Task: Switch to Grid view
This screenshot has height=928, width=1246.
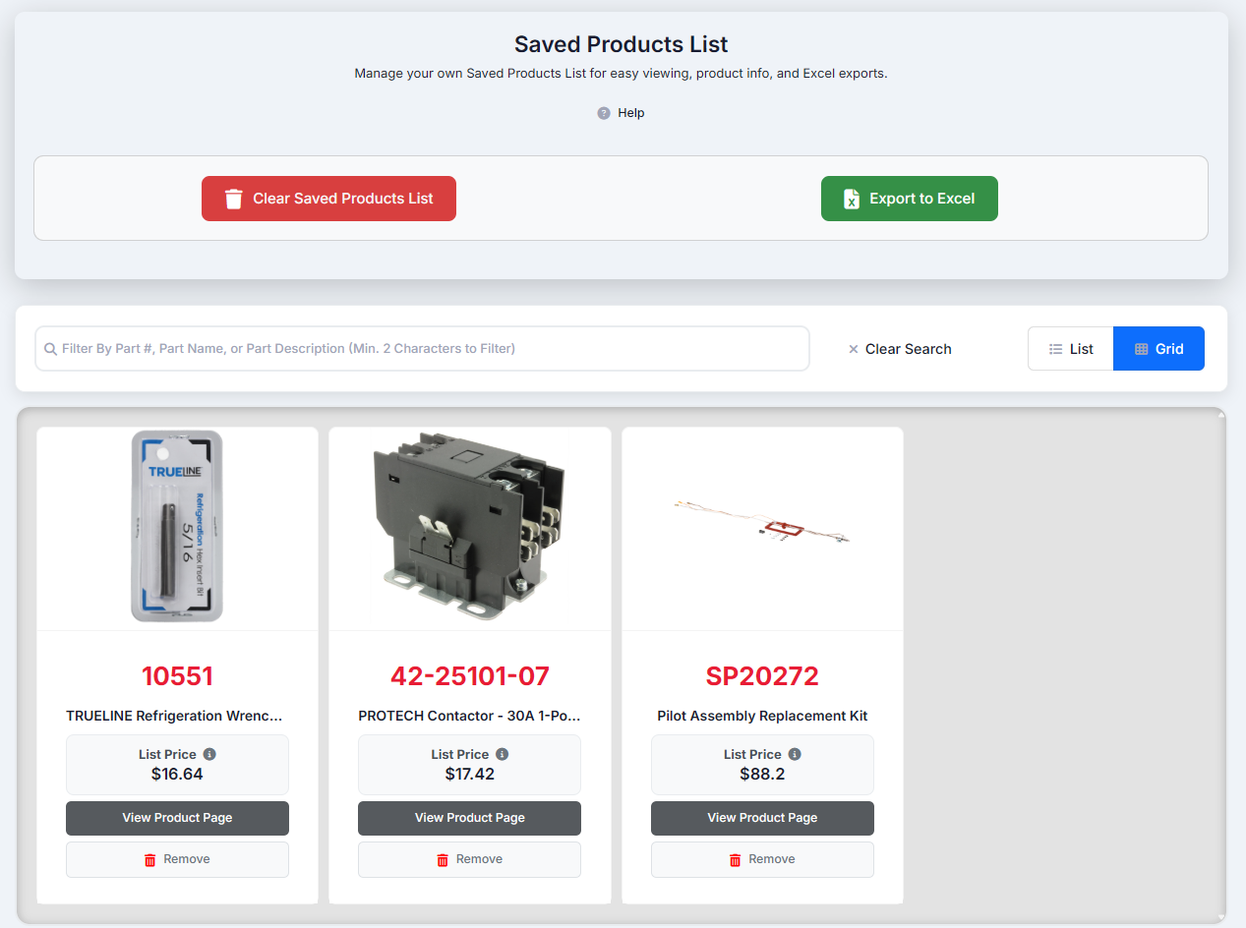Action: pyautogui.click(x=1158, y=348)
